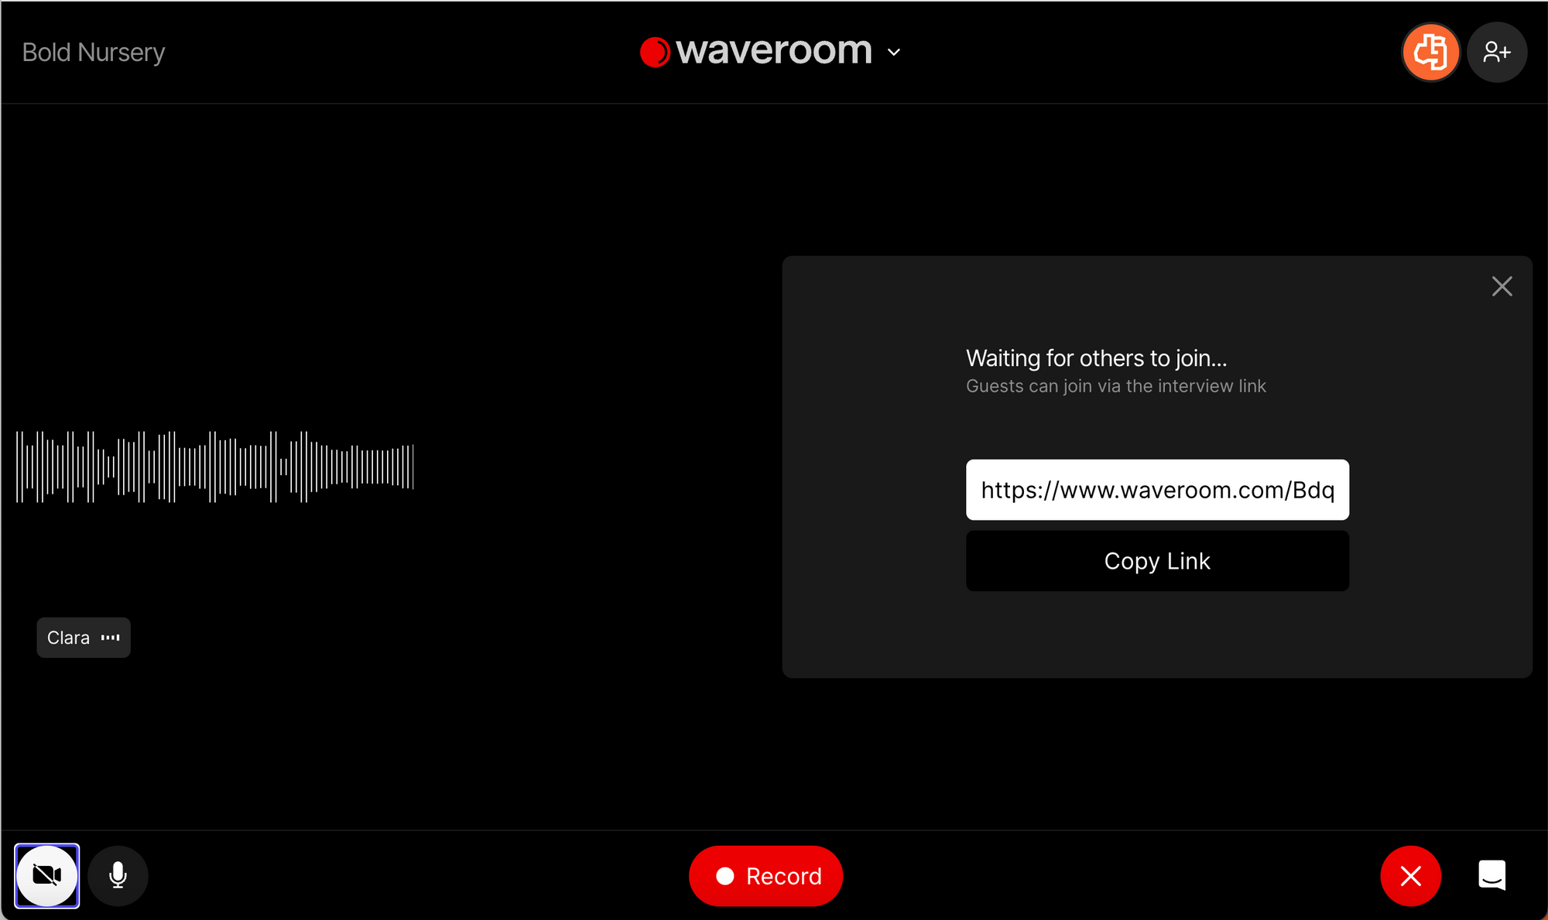The width and height of the screenshot is (1548, 920).
Task: Click the Bold Nursery session name
Action: point(94,52)
